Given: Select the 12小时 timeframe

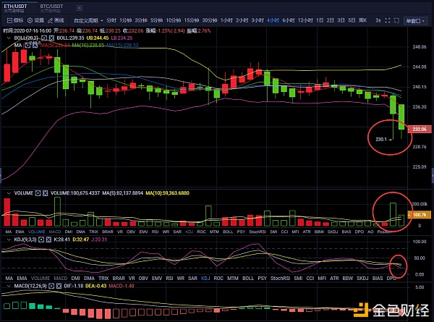Looking at the screenshot, I should (x=305, y=20).
